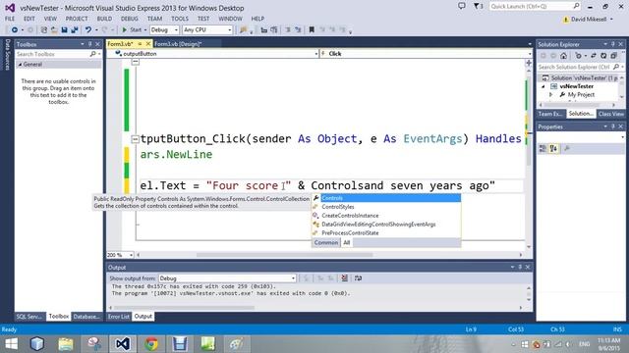Open the 200 % editor zoom dropdown
The image size is (629, 353).
(x=131, y=255)
